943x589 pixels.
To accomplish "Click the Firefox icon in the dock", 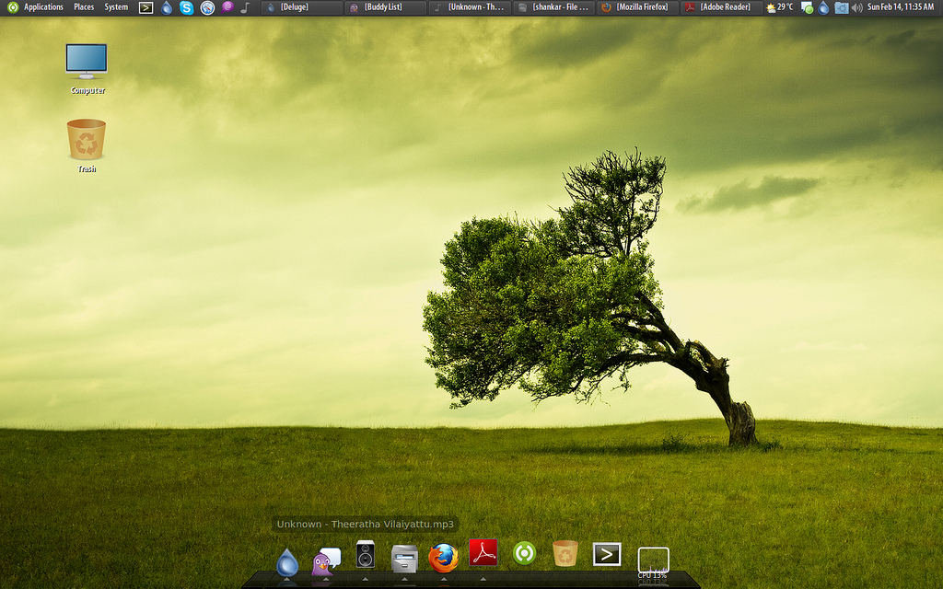I will 443,558.
